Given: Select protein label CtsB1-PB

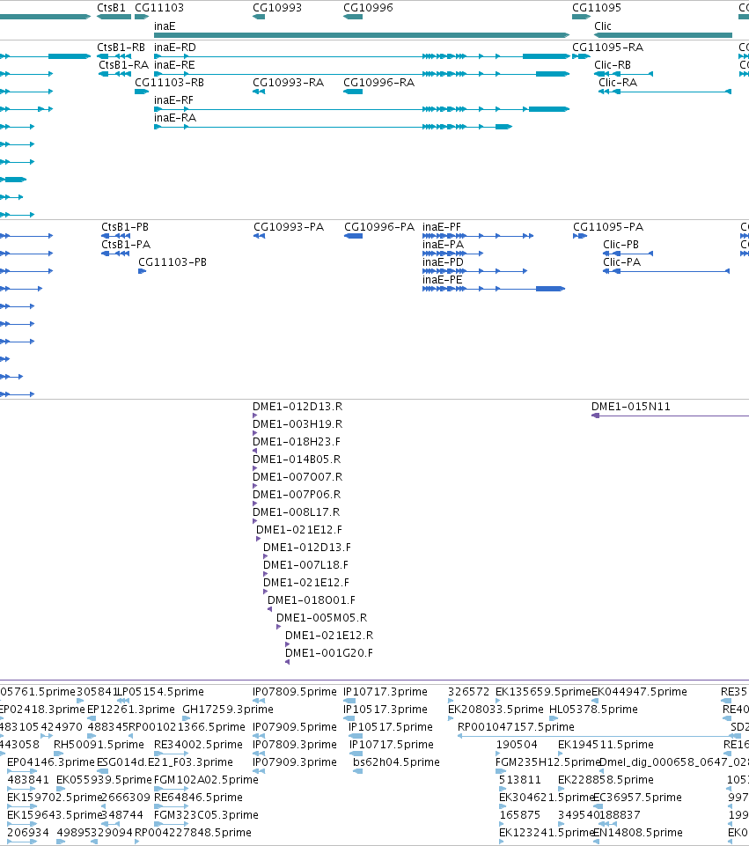Looking at the screenshot, I should (x=125, y=227).
